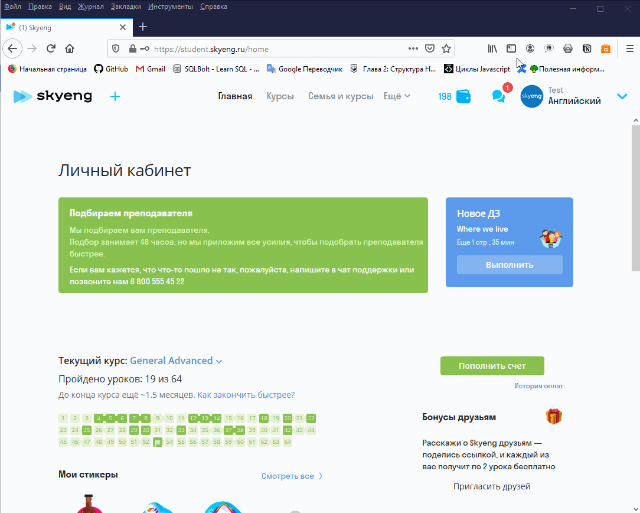Click the browser home icon
The image size is (640, 513).
coord(70,48)
